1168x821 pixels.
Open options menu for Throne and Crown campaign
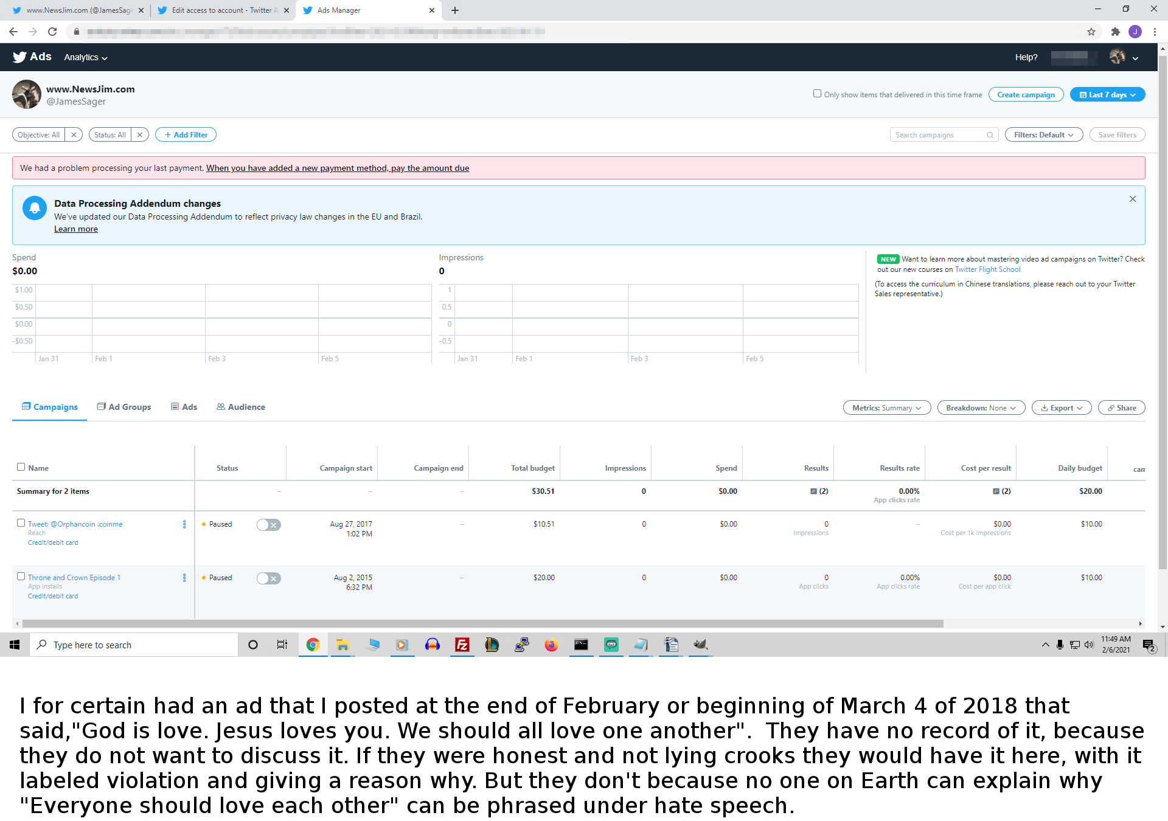pos(184,578)
